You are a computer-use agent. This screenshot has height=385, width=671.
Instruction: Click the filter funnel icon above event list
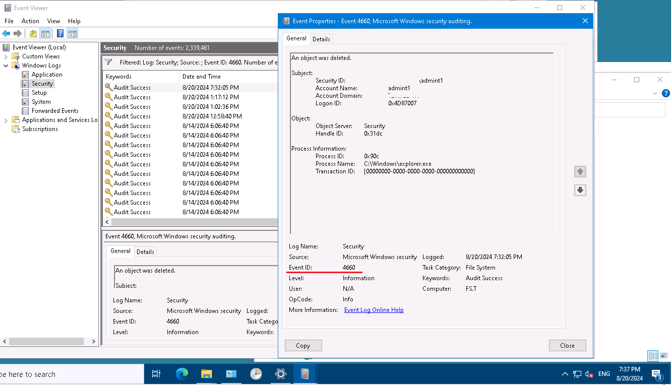click(108, 62)
